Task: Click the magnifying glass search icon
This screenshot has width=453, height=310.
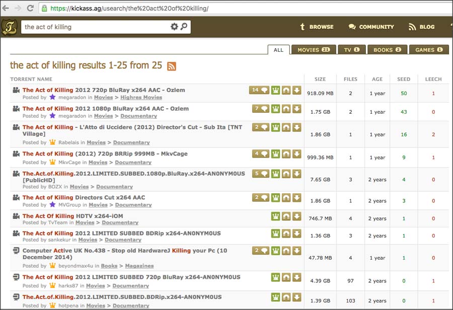Action: click(x=184, y=27)
